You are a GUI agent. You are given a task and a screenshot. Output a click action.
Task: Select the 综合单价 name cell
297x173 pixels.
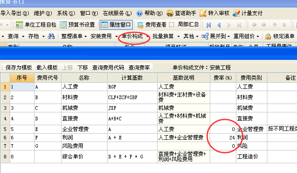[x=84, y=157]
